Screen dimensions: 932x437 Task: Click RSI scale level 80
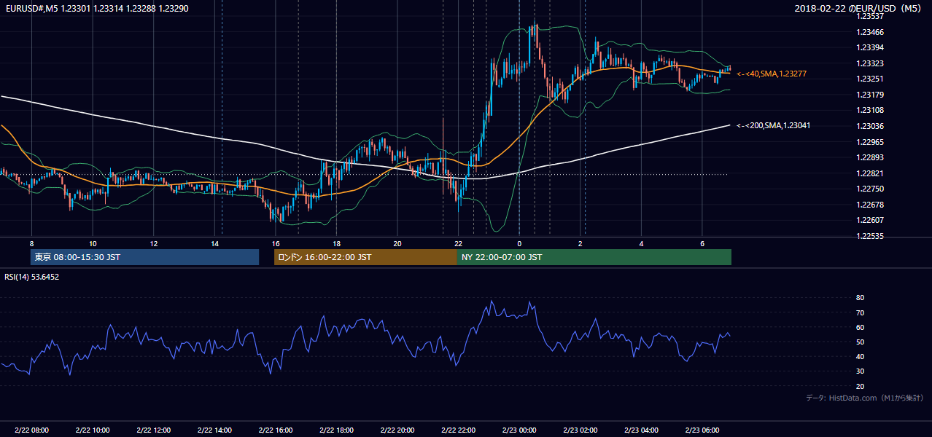(x=860, y=298)
